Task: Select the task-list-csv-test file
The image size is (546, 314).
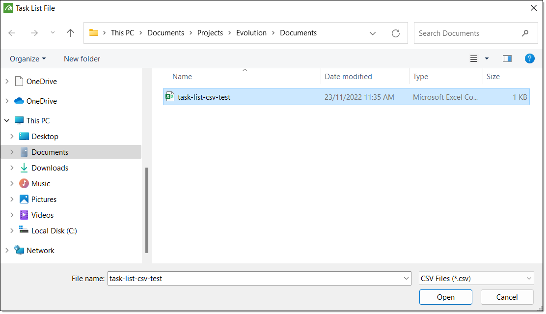Action: [x=346, y=97]
